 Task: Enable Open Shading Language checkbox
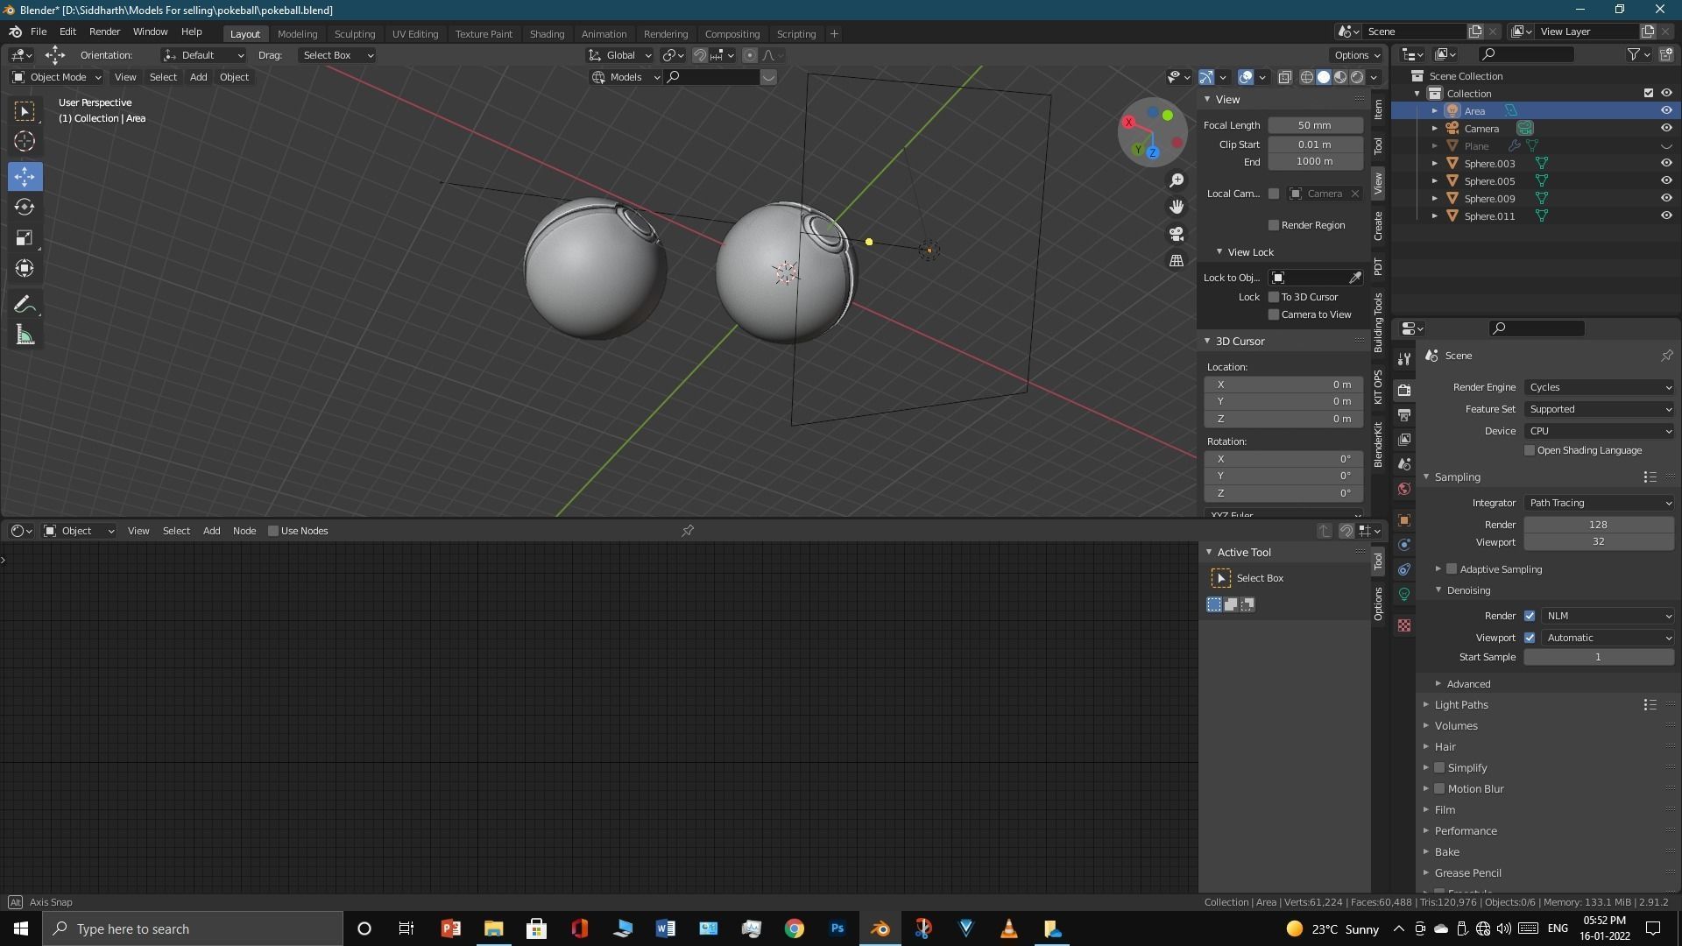1530,450
